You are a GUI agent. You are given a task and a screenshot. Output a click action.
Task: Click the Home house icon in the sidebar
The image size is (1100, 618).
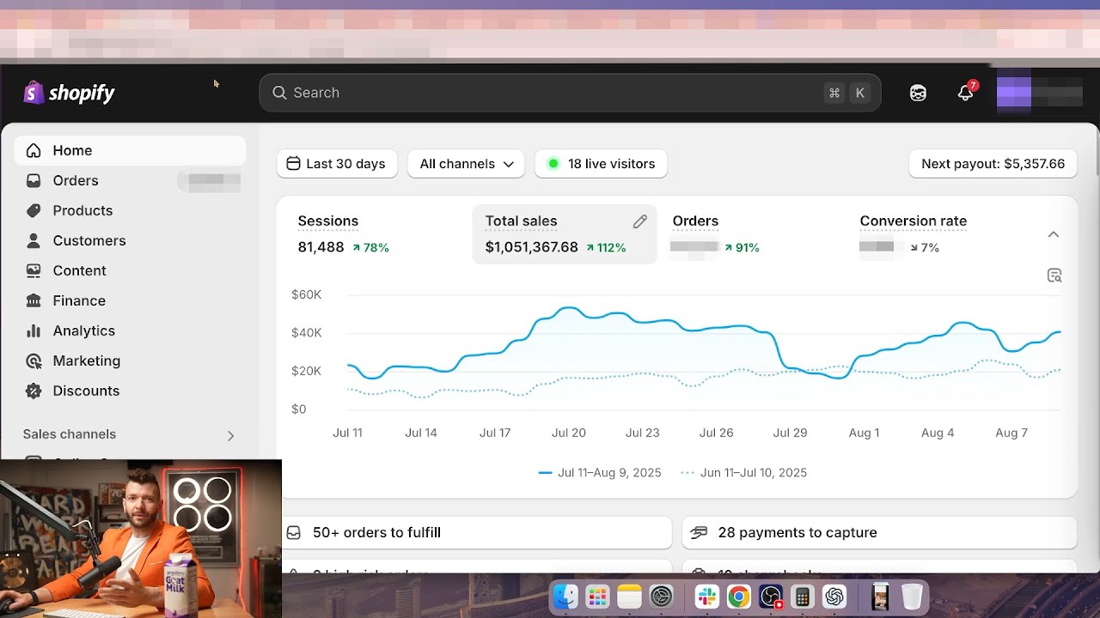click(34, 150)
